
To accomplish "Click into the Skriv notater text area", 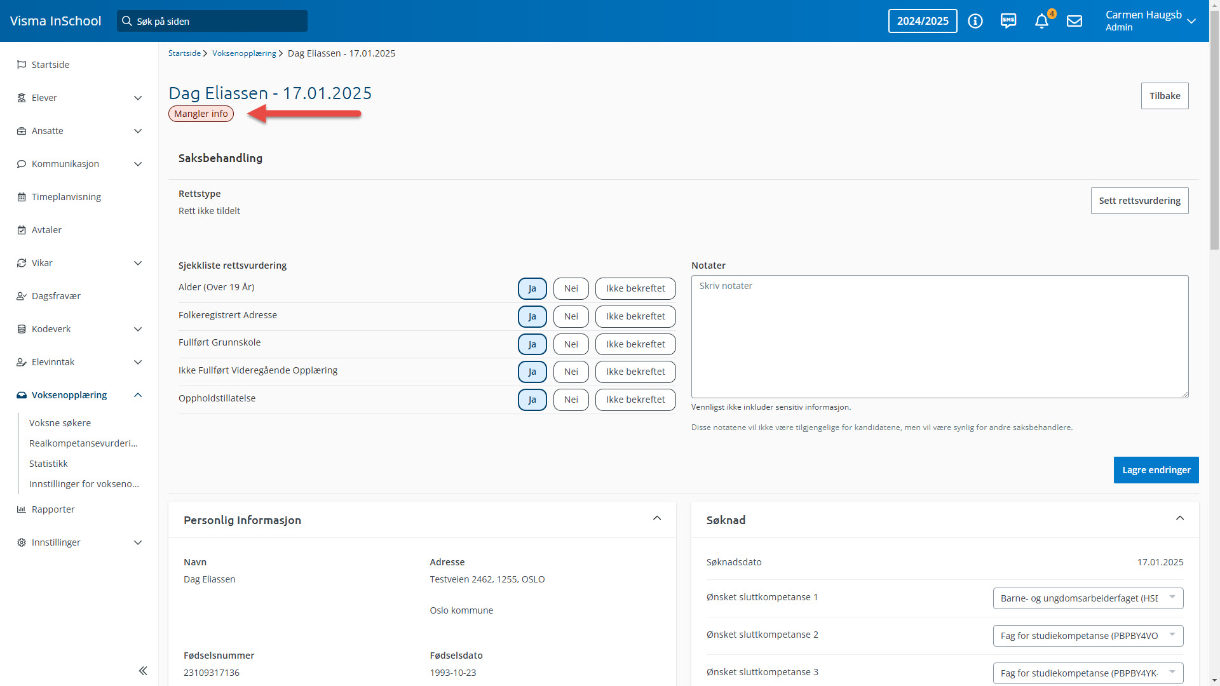I will (x=939, y=337).
